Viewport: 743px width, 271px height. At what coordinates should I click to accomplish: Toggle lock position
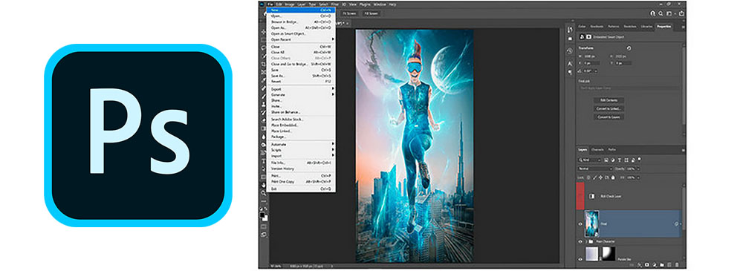[601, 177]
